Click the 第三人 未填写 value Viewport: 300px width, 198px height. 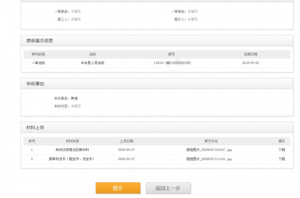(76, 19)
